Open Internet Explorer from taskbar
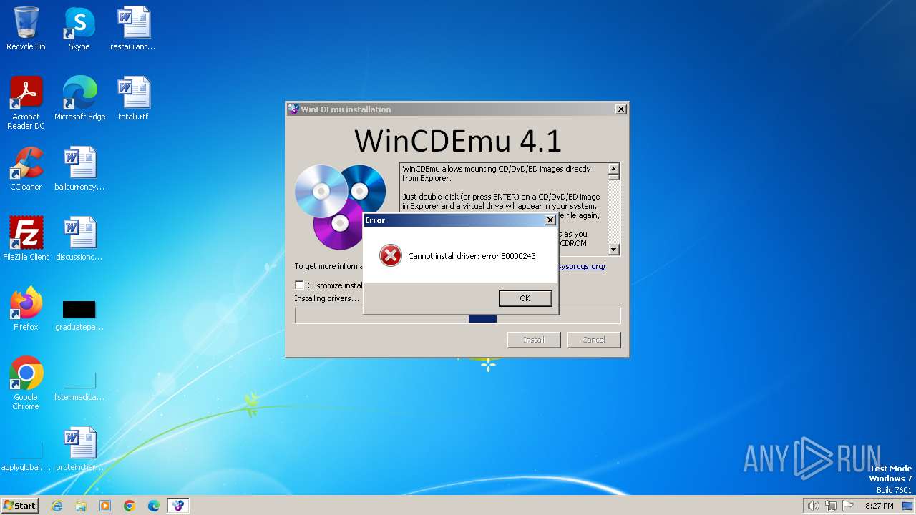 [57, 506]
